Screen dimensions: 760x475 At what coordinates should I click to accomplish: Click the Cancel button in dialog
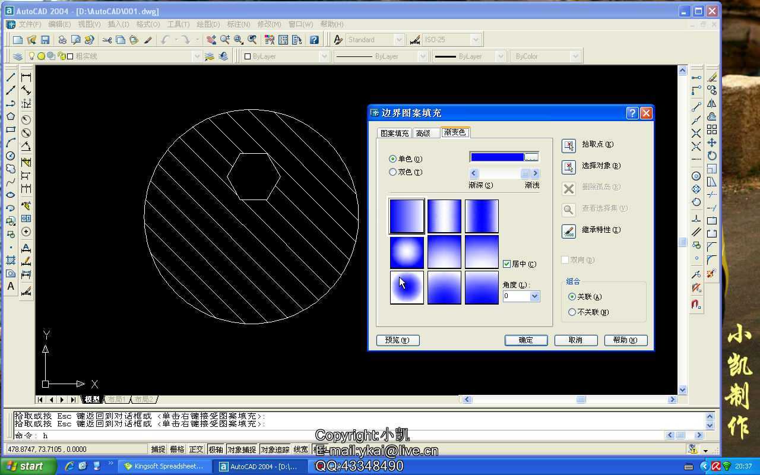click(x=576, y=340)
